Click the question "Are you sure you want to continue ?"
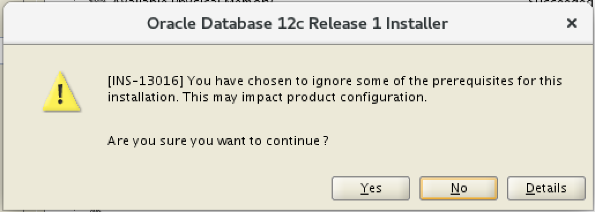Image resolution: width=595 pixels, height=212 pixels. [218, 141]
